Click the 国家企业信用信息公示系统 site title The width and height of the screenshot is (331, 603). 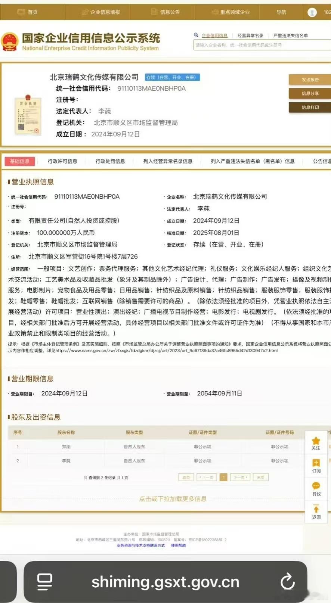click(91, 38)
